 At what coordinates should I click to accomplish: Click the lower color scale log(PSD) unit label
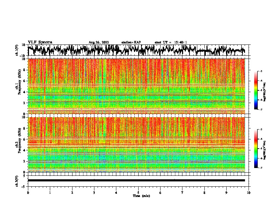(265, 150)
